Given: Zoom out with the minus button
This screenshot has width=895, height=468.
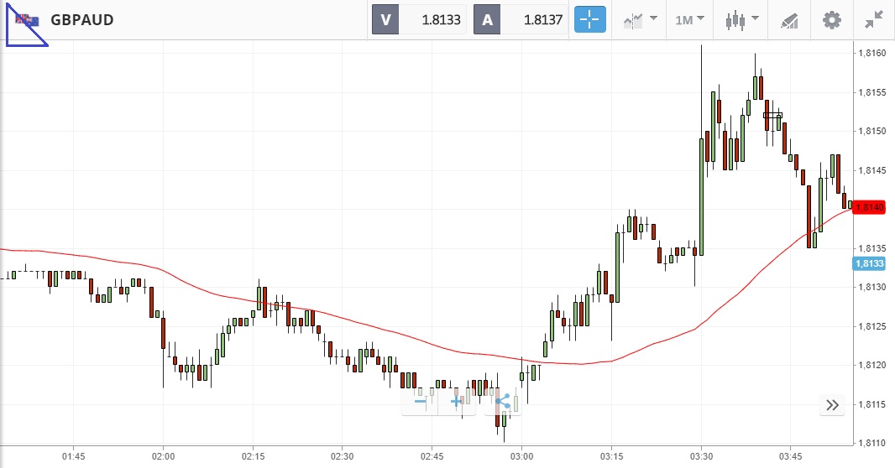Looking at the screenshot, I should tap(420, 402).
